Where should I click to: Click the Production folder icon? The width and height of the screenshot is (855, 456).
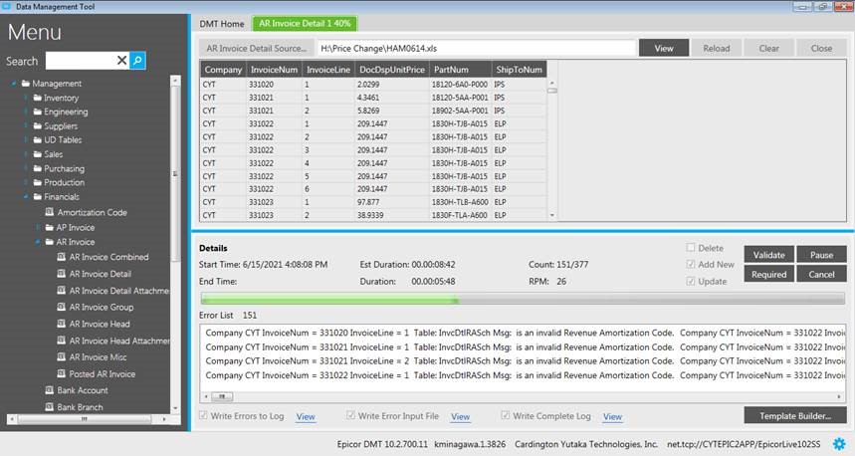click(x=37, y=183)
